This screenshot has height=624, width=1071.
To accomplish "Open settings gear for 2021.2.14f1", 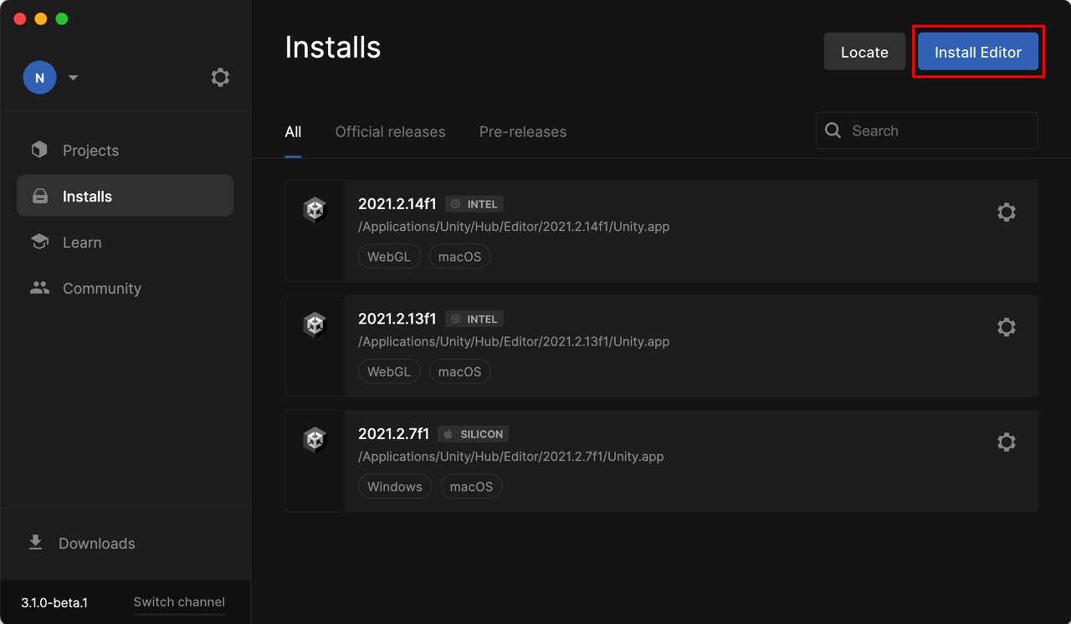I will point(1007,212).
